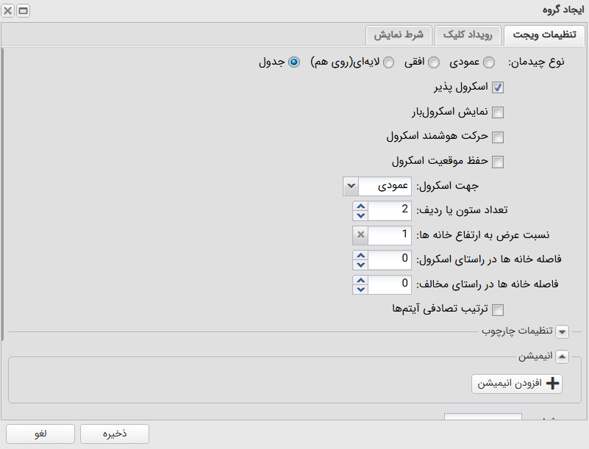Click the نوع چیدمان label

coord(536,62)
